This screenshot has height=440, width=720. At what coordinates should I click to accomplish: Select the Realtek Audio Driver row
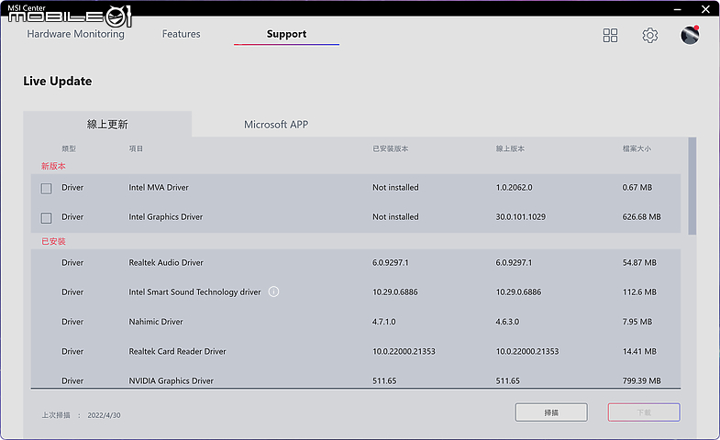[x=356, y=262]
